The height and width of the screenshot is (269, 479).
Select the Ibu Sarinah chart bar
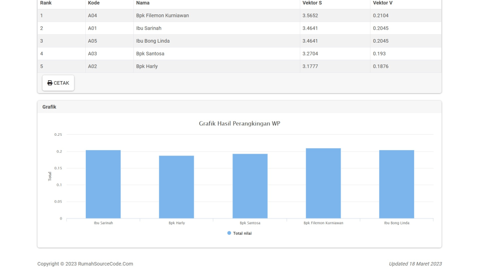tap(103, 184)
